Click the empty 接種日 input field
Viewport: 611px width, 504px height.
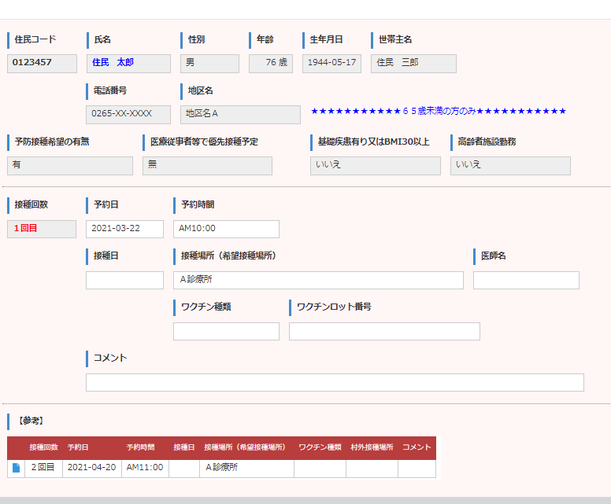coord(124,280)
